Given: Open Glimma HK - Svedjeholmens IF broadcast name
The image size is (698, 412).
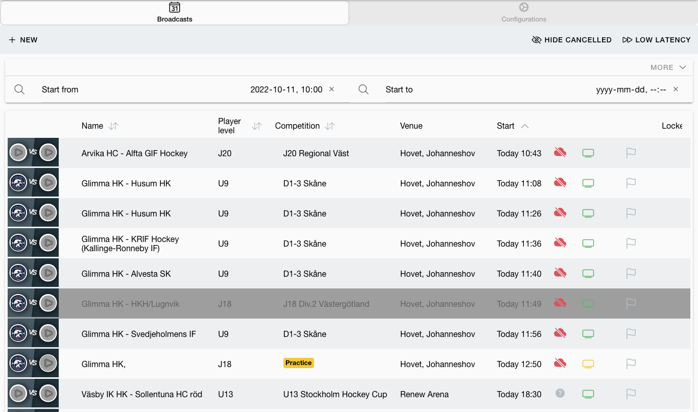Looking at the screenshot, I should pos(139,334).
